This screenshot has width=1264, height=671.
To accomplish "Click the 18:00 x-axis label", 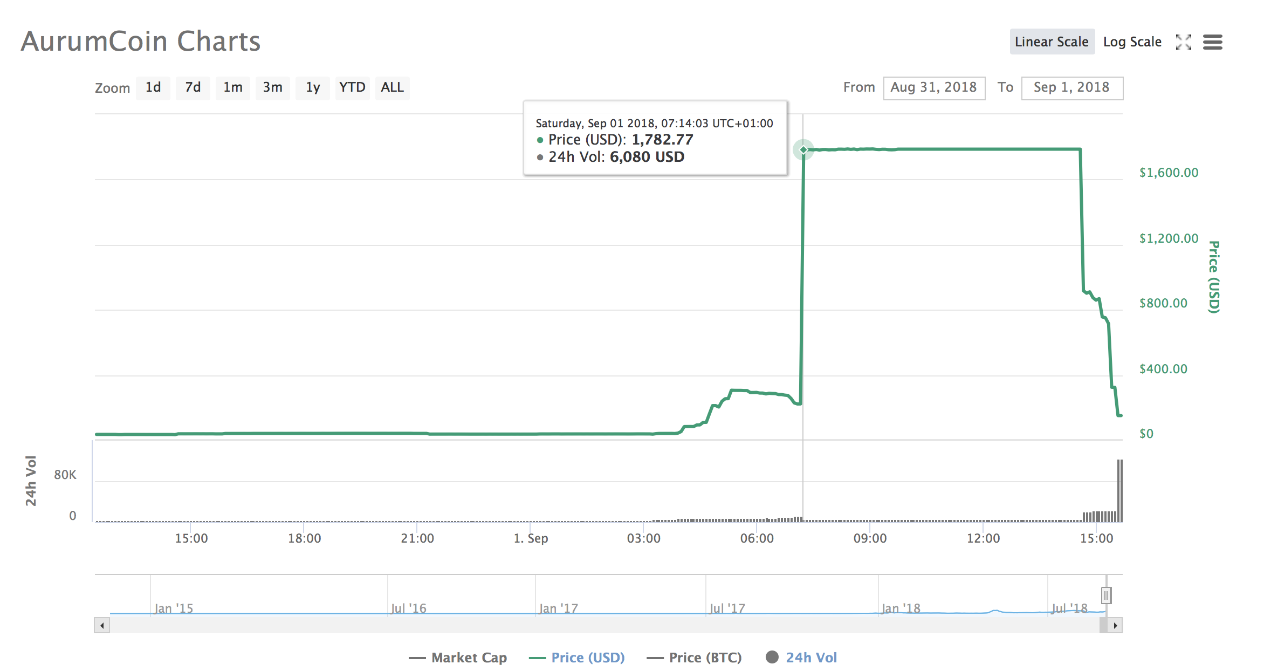I will point(304,538).
